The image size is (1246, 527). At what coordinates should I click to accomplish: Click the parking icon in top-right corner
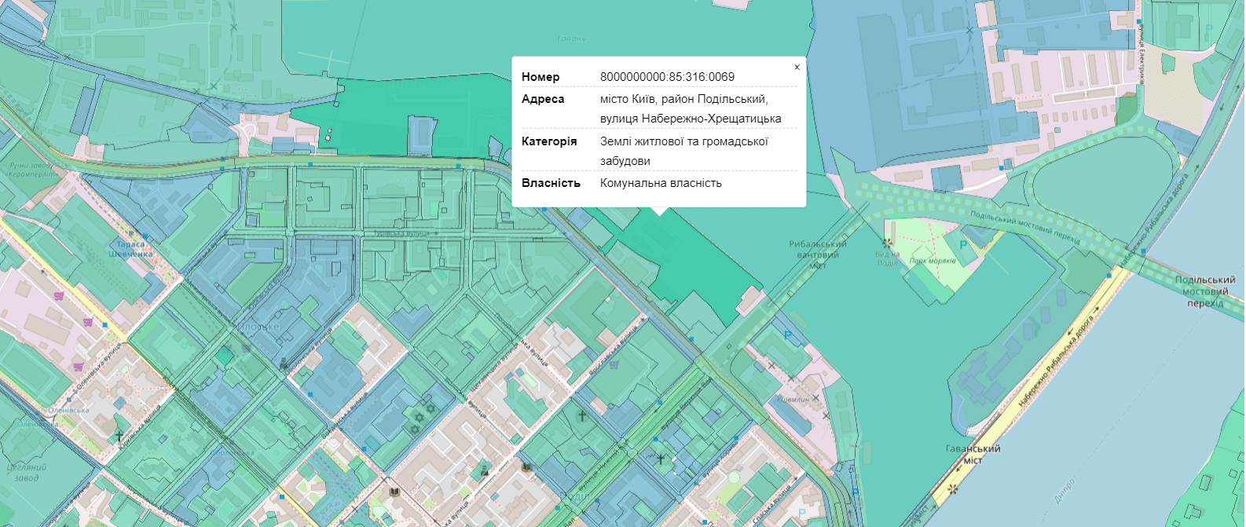click(1209, 29)
